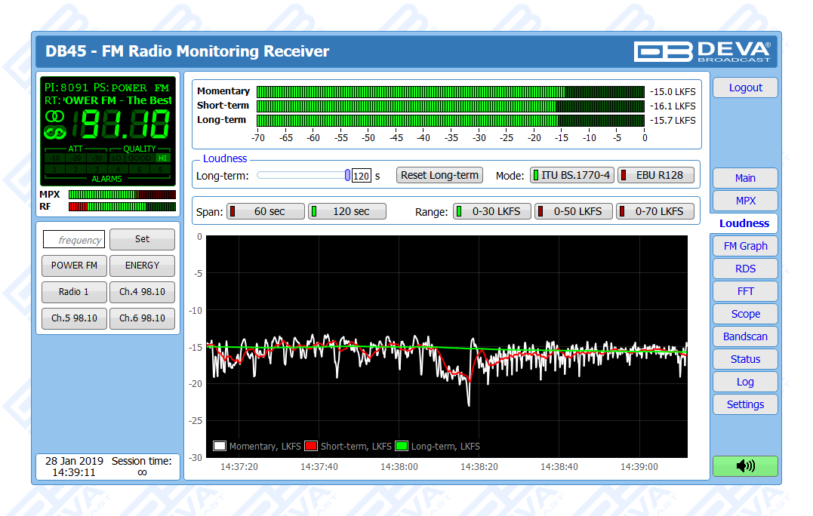Select ITU BS.1770-4 loudness mode
The height and width of the screenshot is (516, 813).
click(571, 175)
